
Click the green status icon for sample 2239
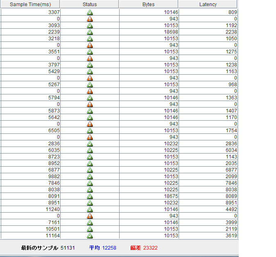90,32
